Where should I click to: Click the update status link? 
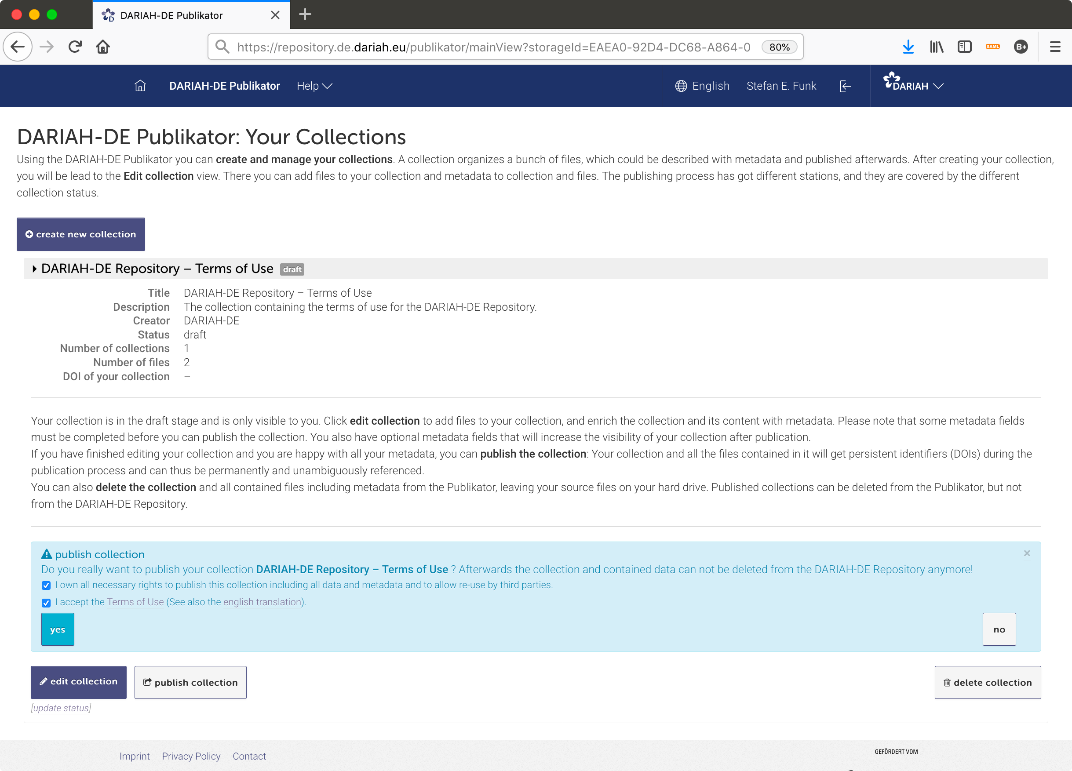(61, 708)
